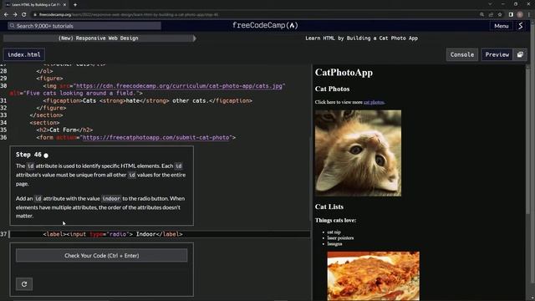Image resolution: width=535 pixels, height=301 pixels.
Task: Go back using the browser back arrow
Action: [6, 15]
